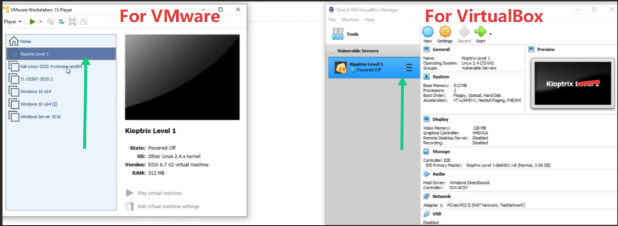Screen dimensions: 618x226
Task: Click the Preview panel icon
Action: [x=531, y=49]
